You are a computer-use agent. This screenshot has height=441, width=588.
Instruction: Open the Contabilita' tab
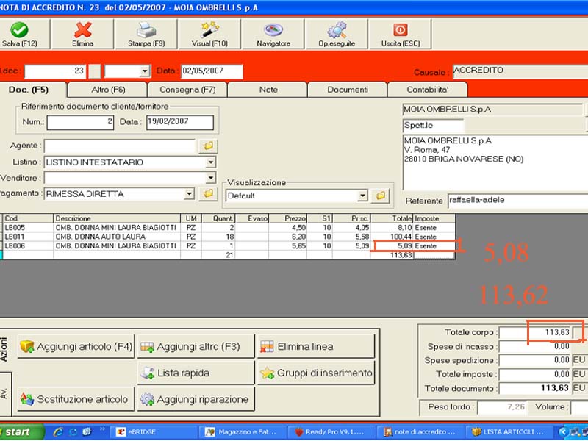point(428,90)
